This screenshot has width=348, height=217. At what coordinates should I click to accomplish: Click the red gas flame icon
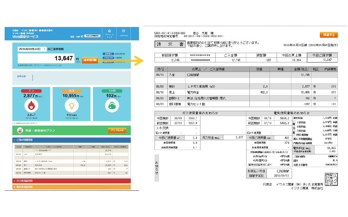point(31,106)
